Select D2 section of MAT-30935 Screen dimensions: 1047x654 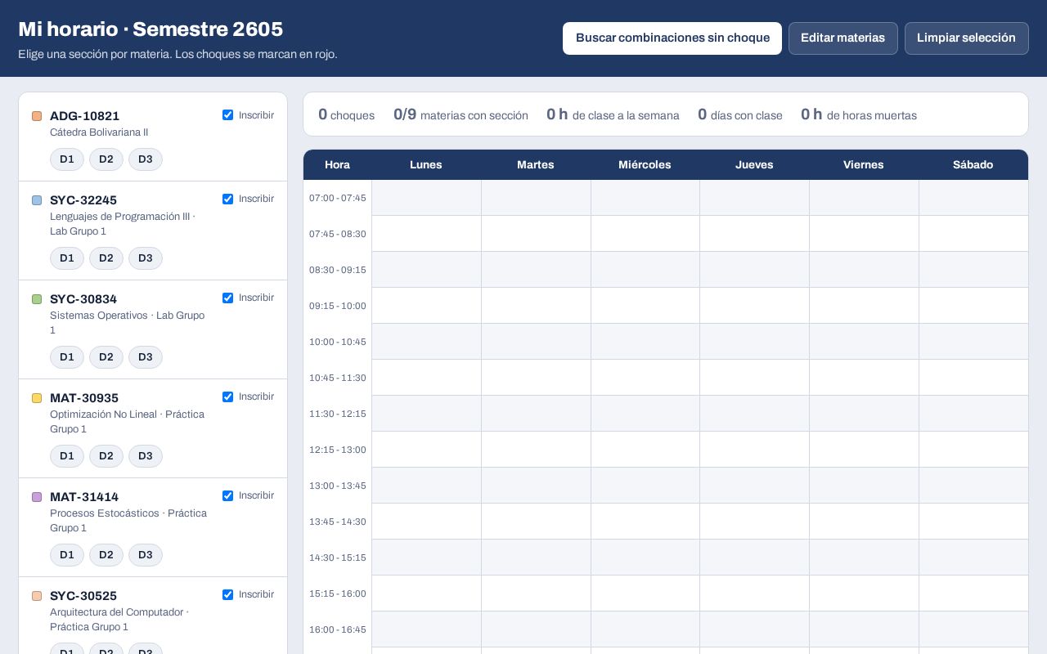pyautogui.click(x=106, y=456)
